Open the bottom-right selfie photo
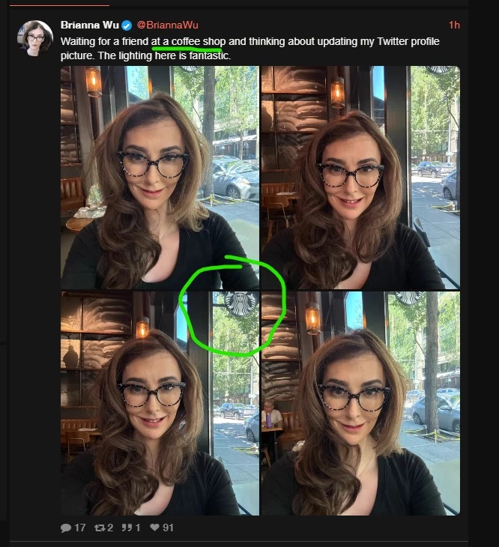The width and height of the screenshot is (499, 547). 360,403
